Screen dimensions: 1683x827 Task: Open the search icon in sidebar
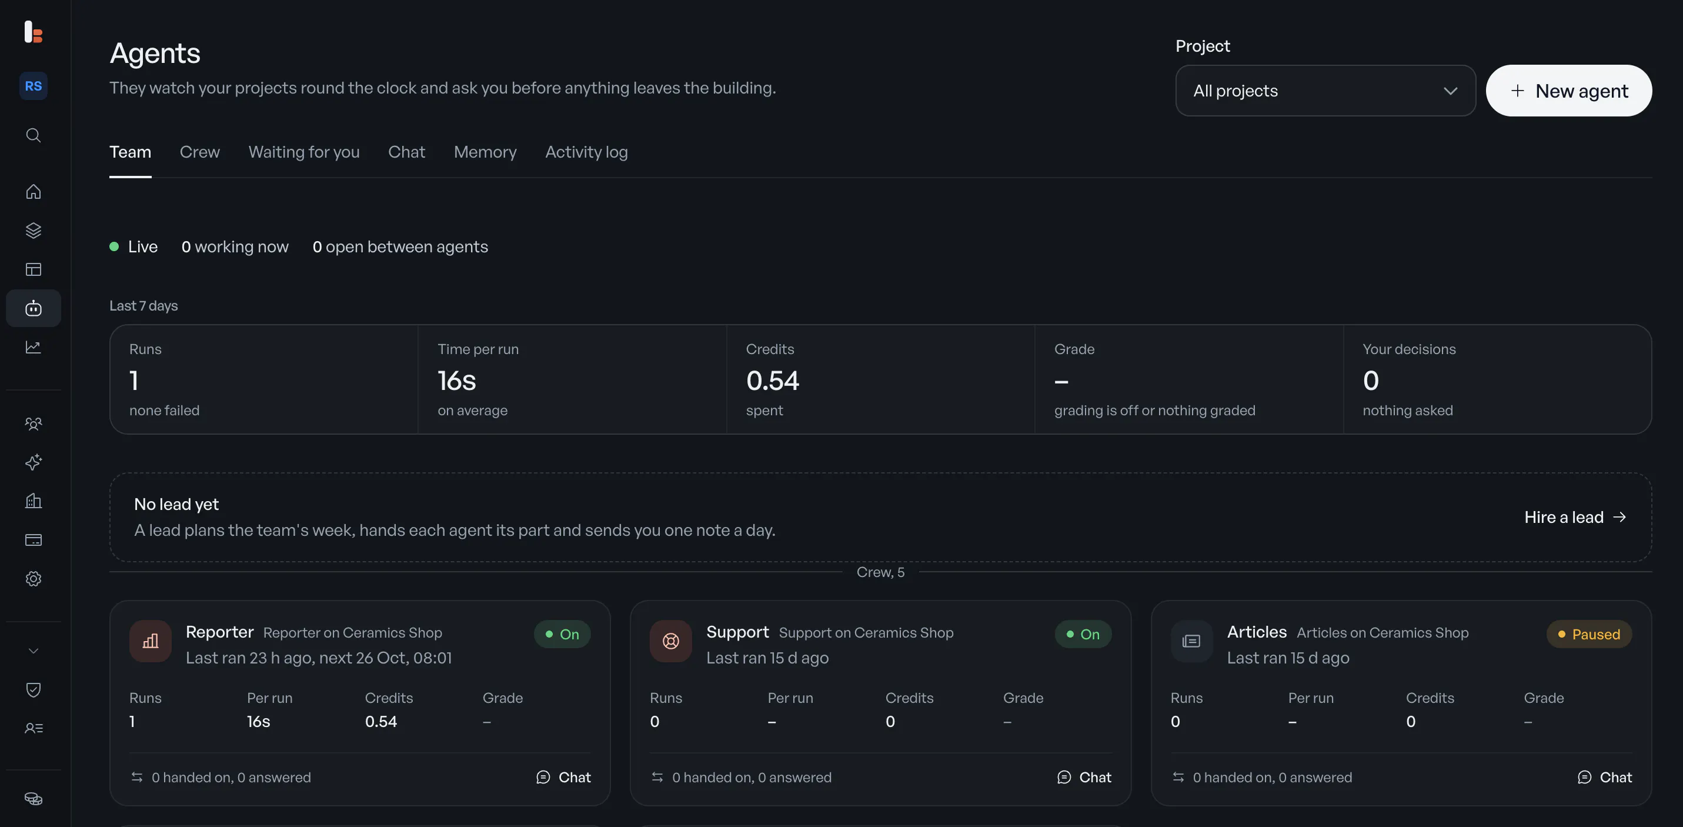point(34,135)
